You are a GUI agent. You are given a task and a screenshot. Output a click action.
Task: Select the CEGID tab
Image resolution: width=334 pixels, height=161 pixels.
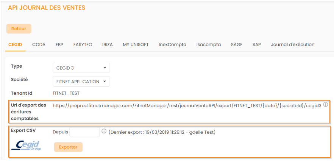[15, 45]
